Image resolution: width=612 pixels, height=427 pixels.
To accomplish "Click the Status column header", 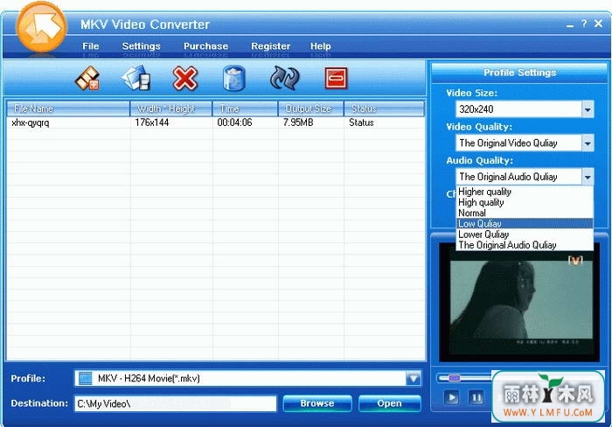I will pyautogui.click(x=385, y=108).
